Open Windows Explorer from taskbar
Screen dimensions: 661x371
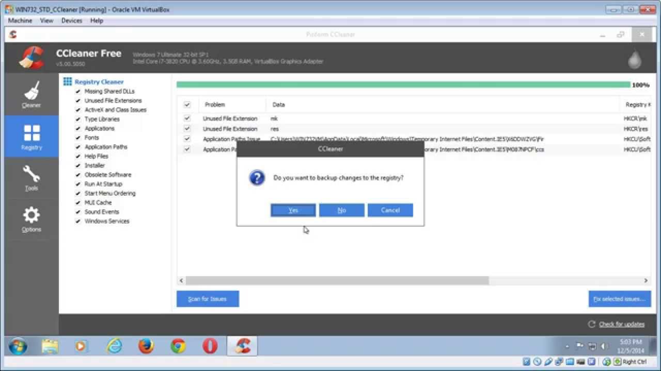click(x=50, y=346)
